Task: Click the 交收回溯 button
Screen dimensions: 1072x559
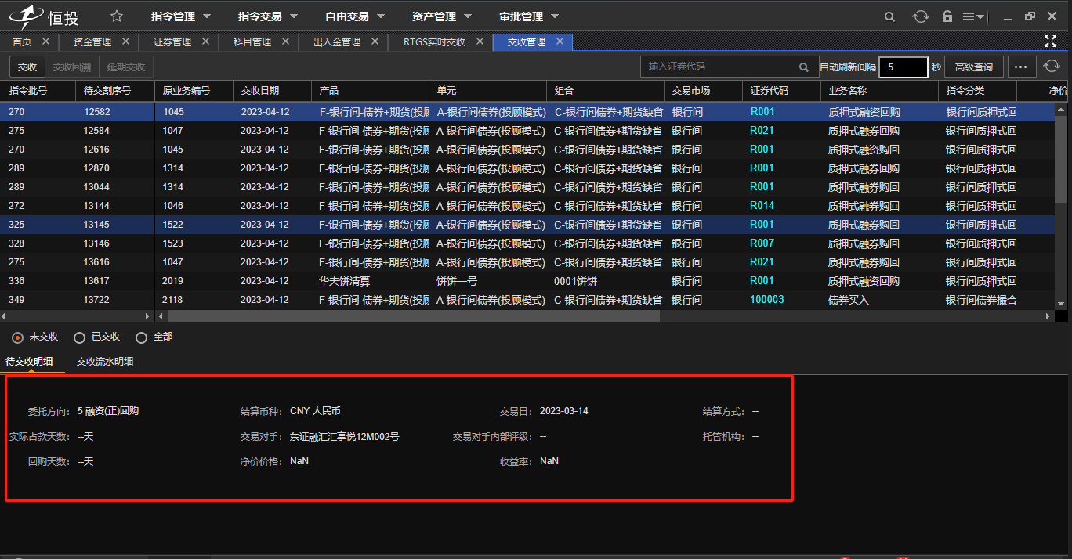Action: click(72, 67)
